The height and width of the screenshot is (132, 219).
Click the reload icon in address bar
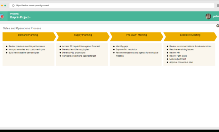tap(13, 6)
